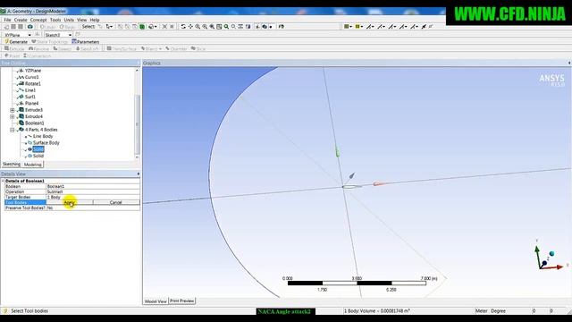Screen dimensions: 572x322
Task: Open the Help menu
Action: pyautogui.click(x=95, y=20)
